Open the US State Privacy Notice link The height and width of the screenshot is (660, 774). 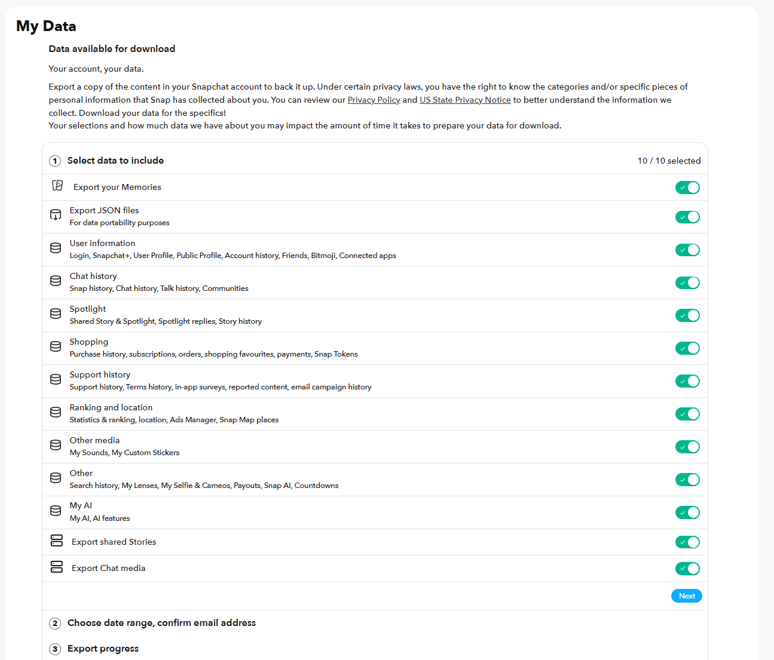click(465, 100)
